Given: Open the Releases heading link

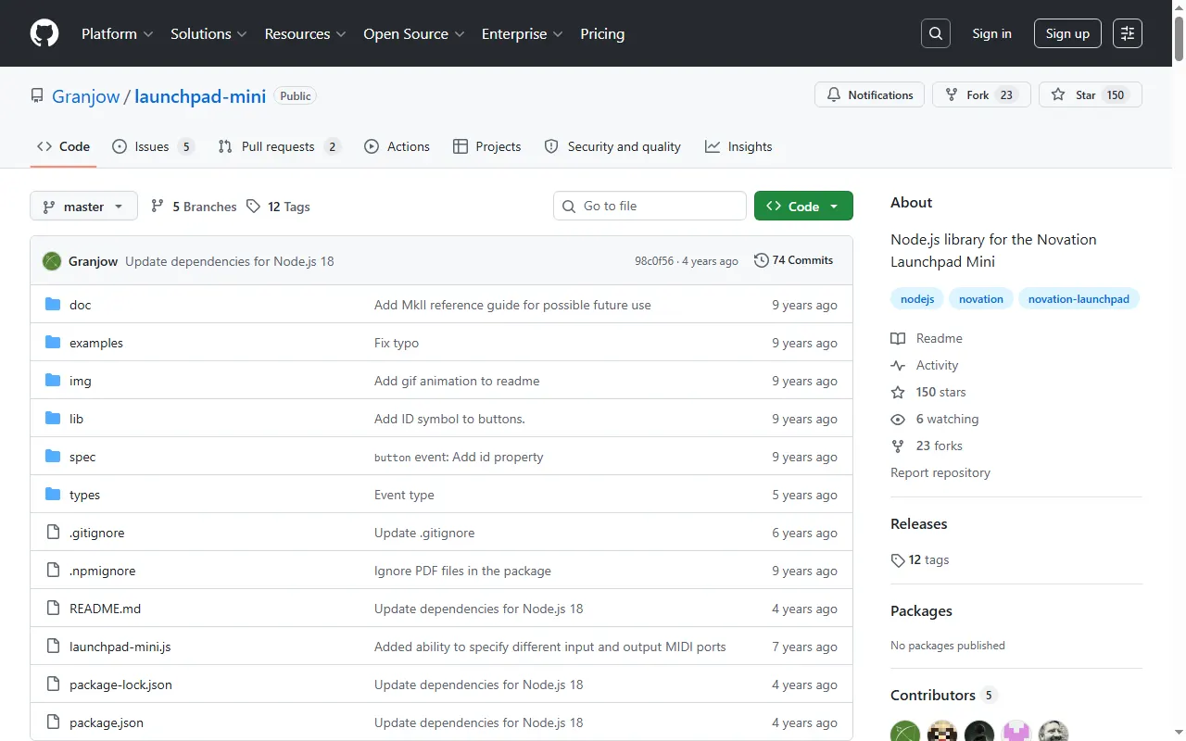Looking at the screenshot, I should tap(919, 523).
